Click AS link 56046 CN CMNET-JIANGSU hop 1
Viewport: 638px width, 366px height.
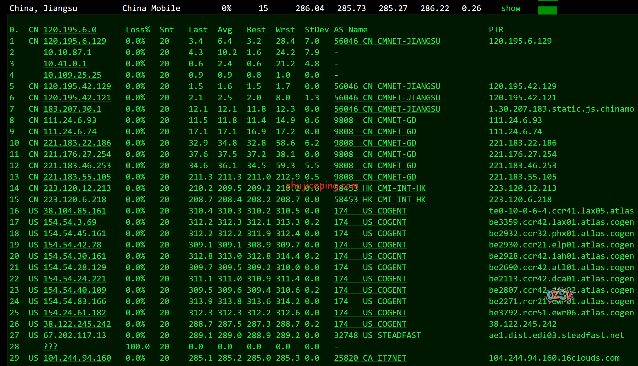pos(387,41)
